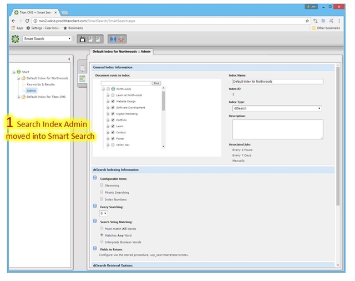Collapse Default Index for Northwoods node
Screen dimensions: 355x281
18,78
